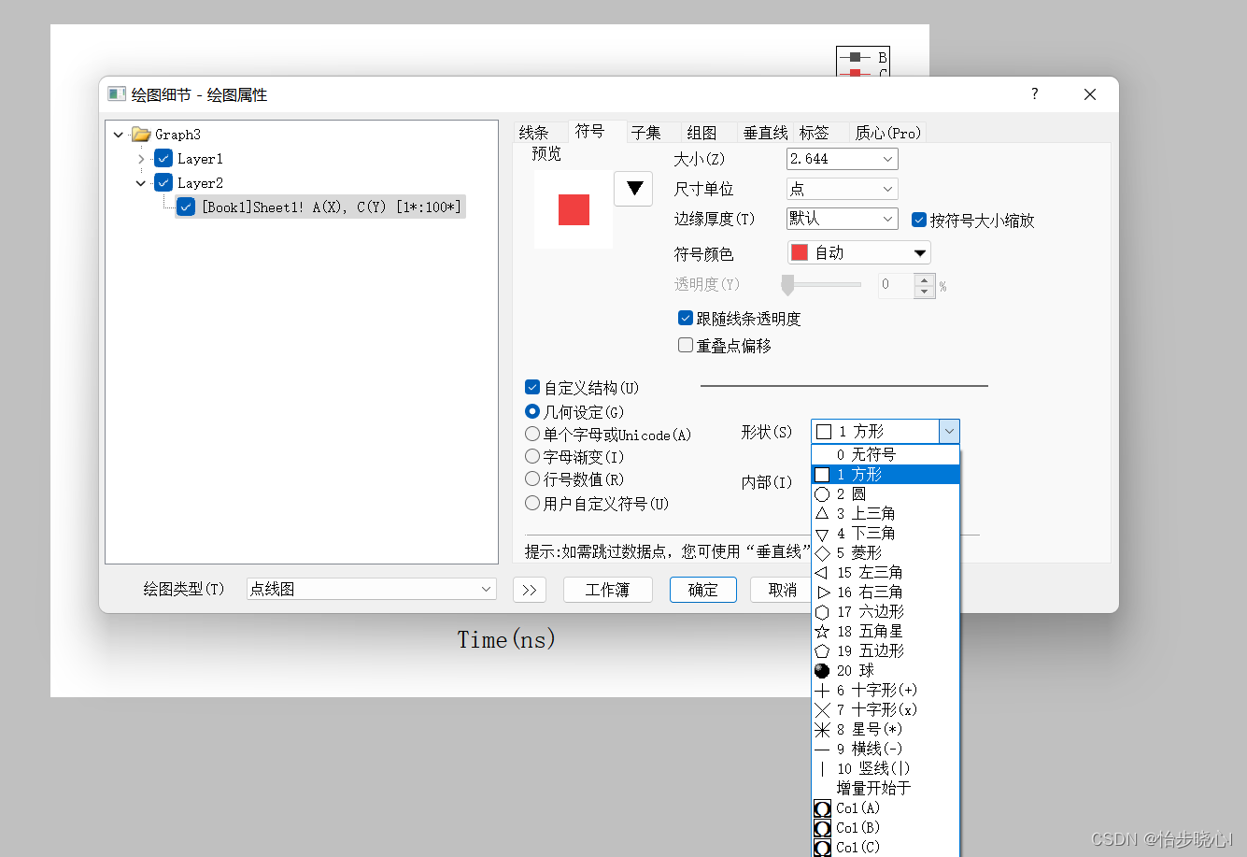Select the 圆 circle shape option
Screen dimensions: 1247x857
coord(886,493)
